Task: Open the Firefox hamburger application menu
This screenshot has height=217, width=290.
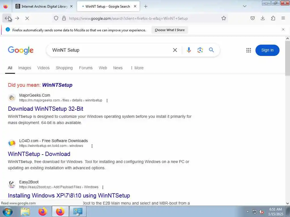Action: pos(283,18)
